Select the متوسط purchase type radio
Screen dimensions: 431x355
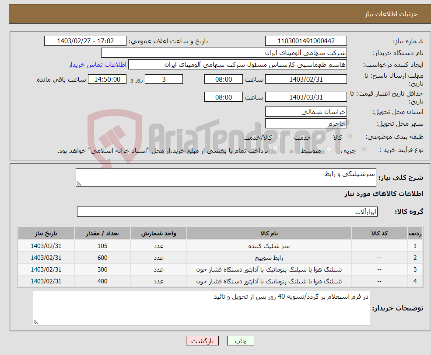click(x=329, y=149)
